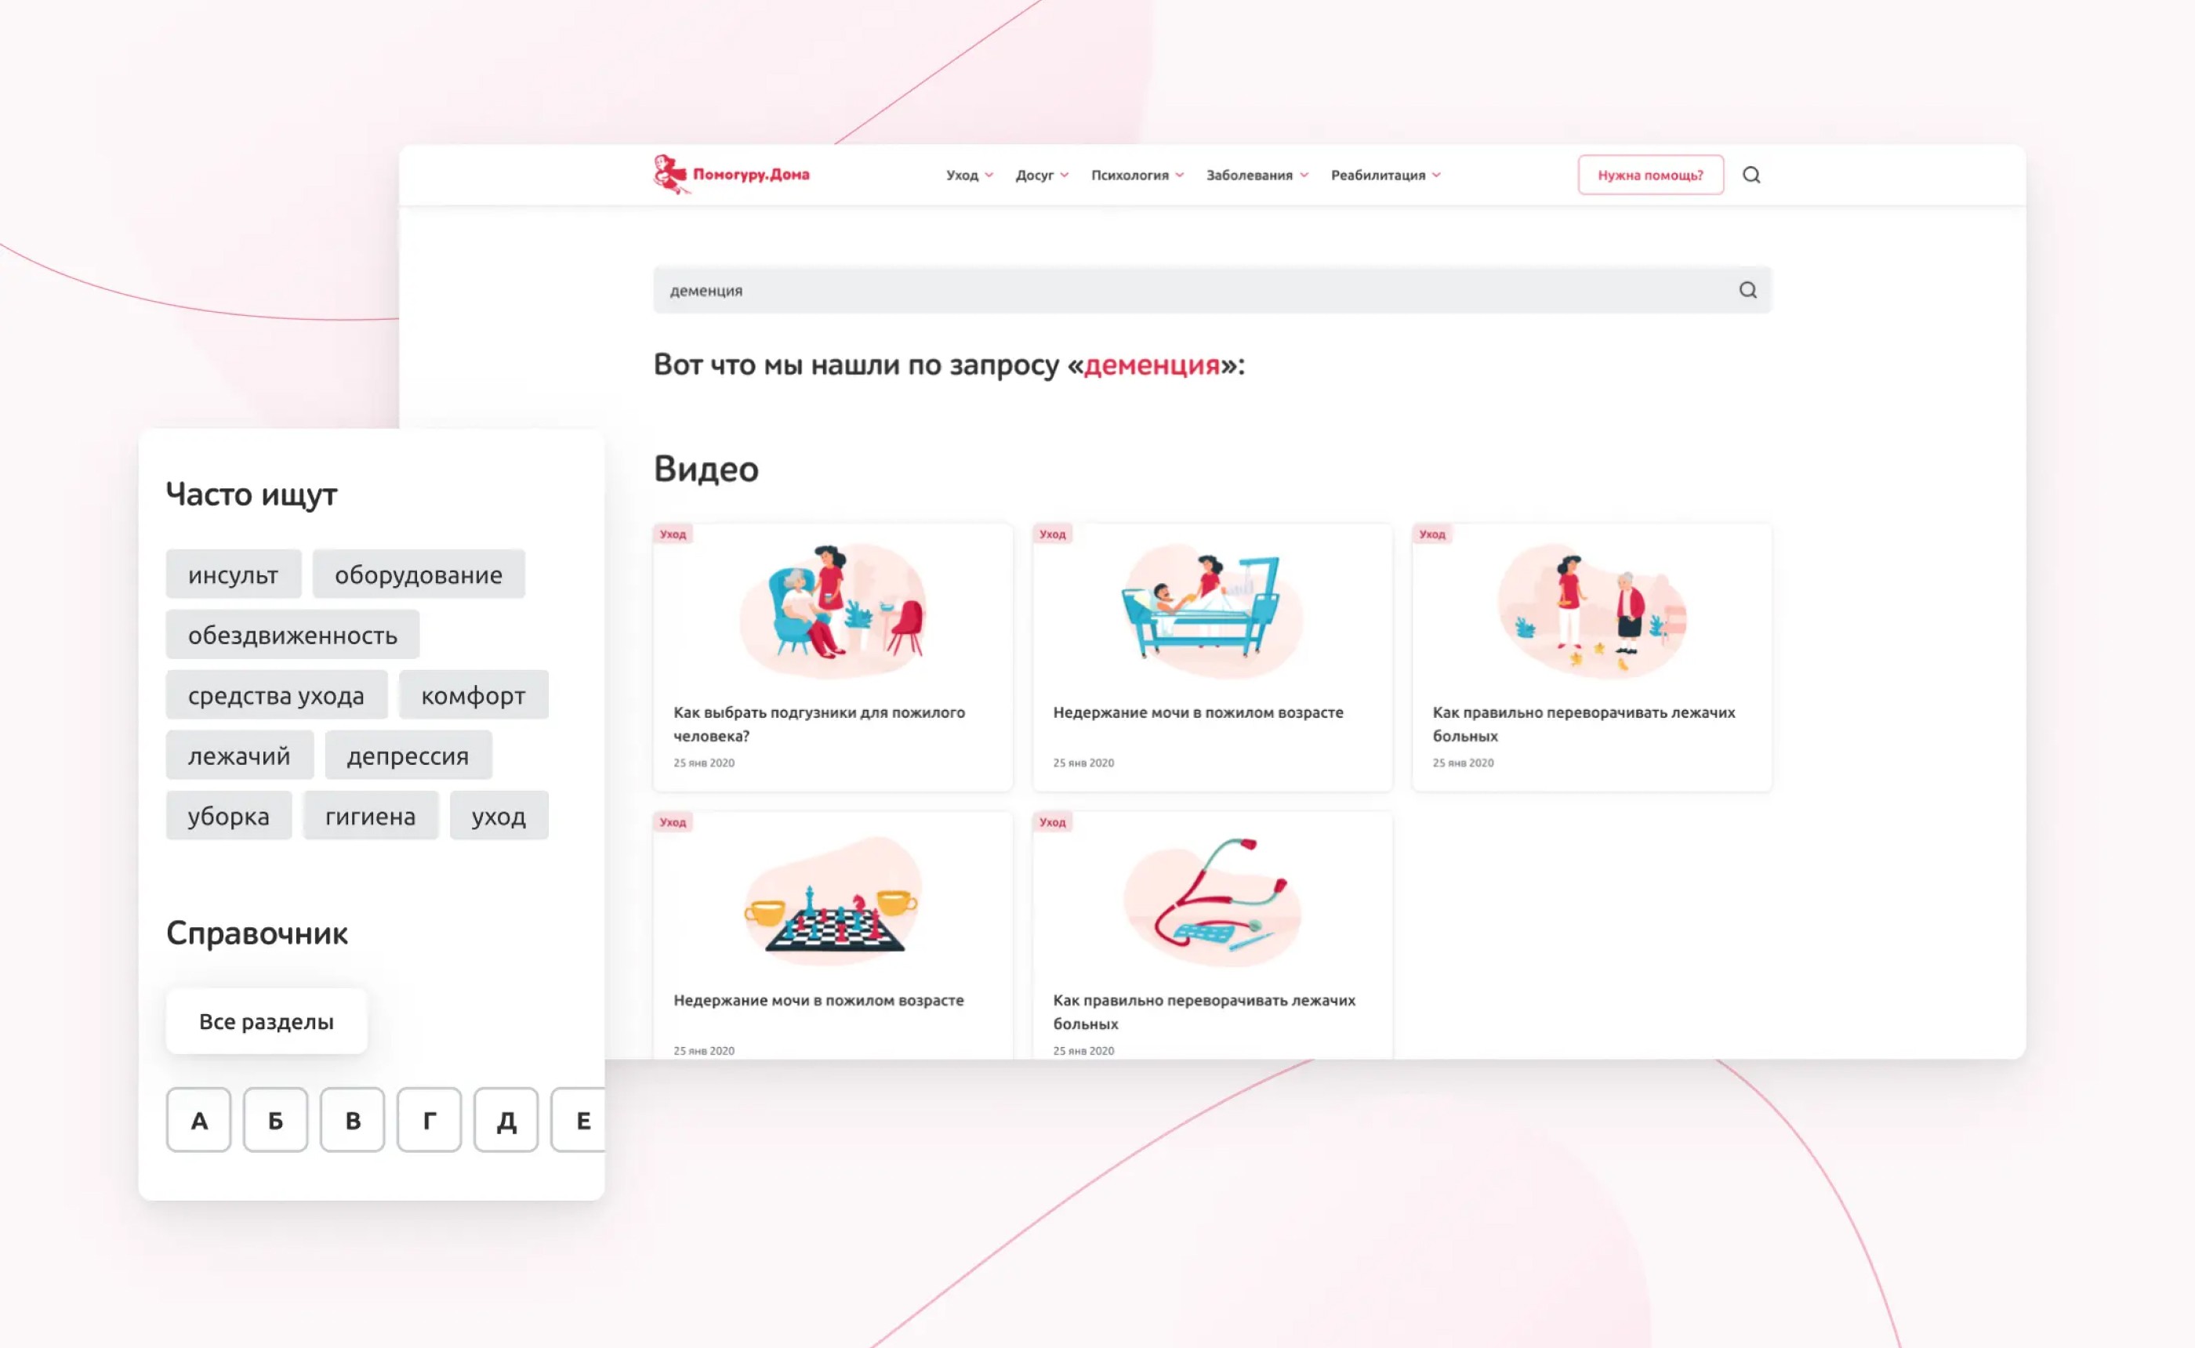2195x1348 pixels.
Task: Expand the Досуг menu chevron
Action: 1065,175
